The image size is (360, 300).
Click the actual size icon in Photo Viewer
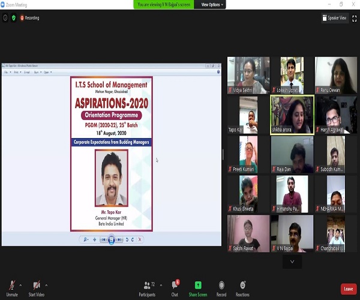click(x=95, y=239)
